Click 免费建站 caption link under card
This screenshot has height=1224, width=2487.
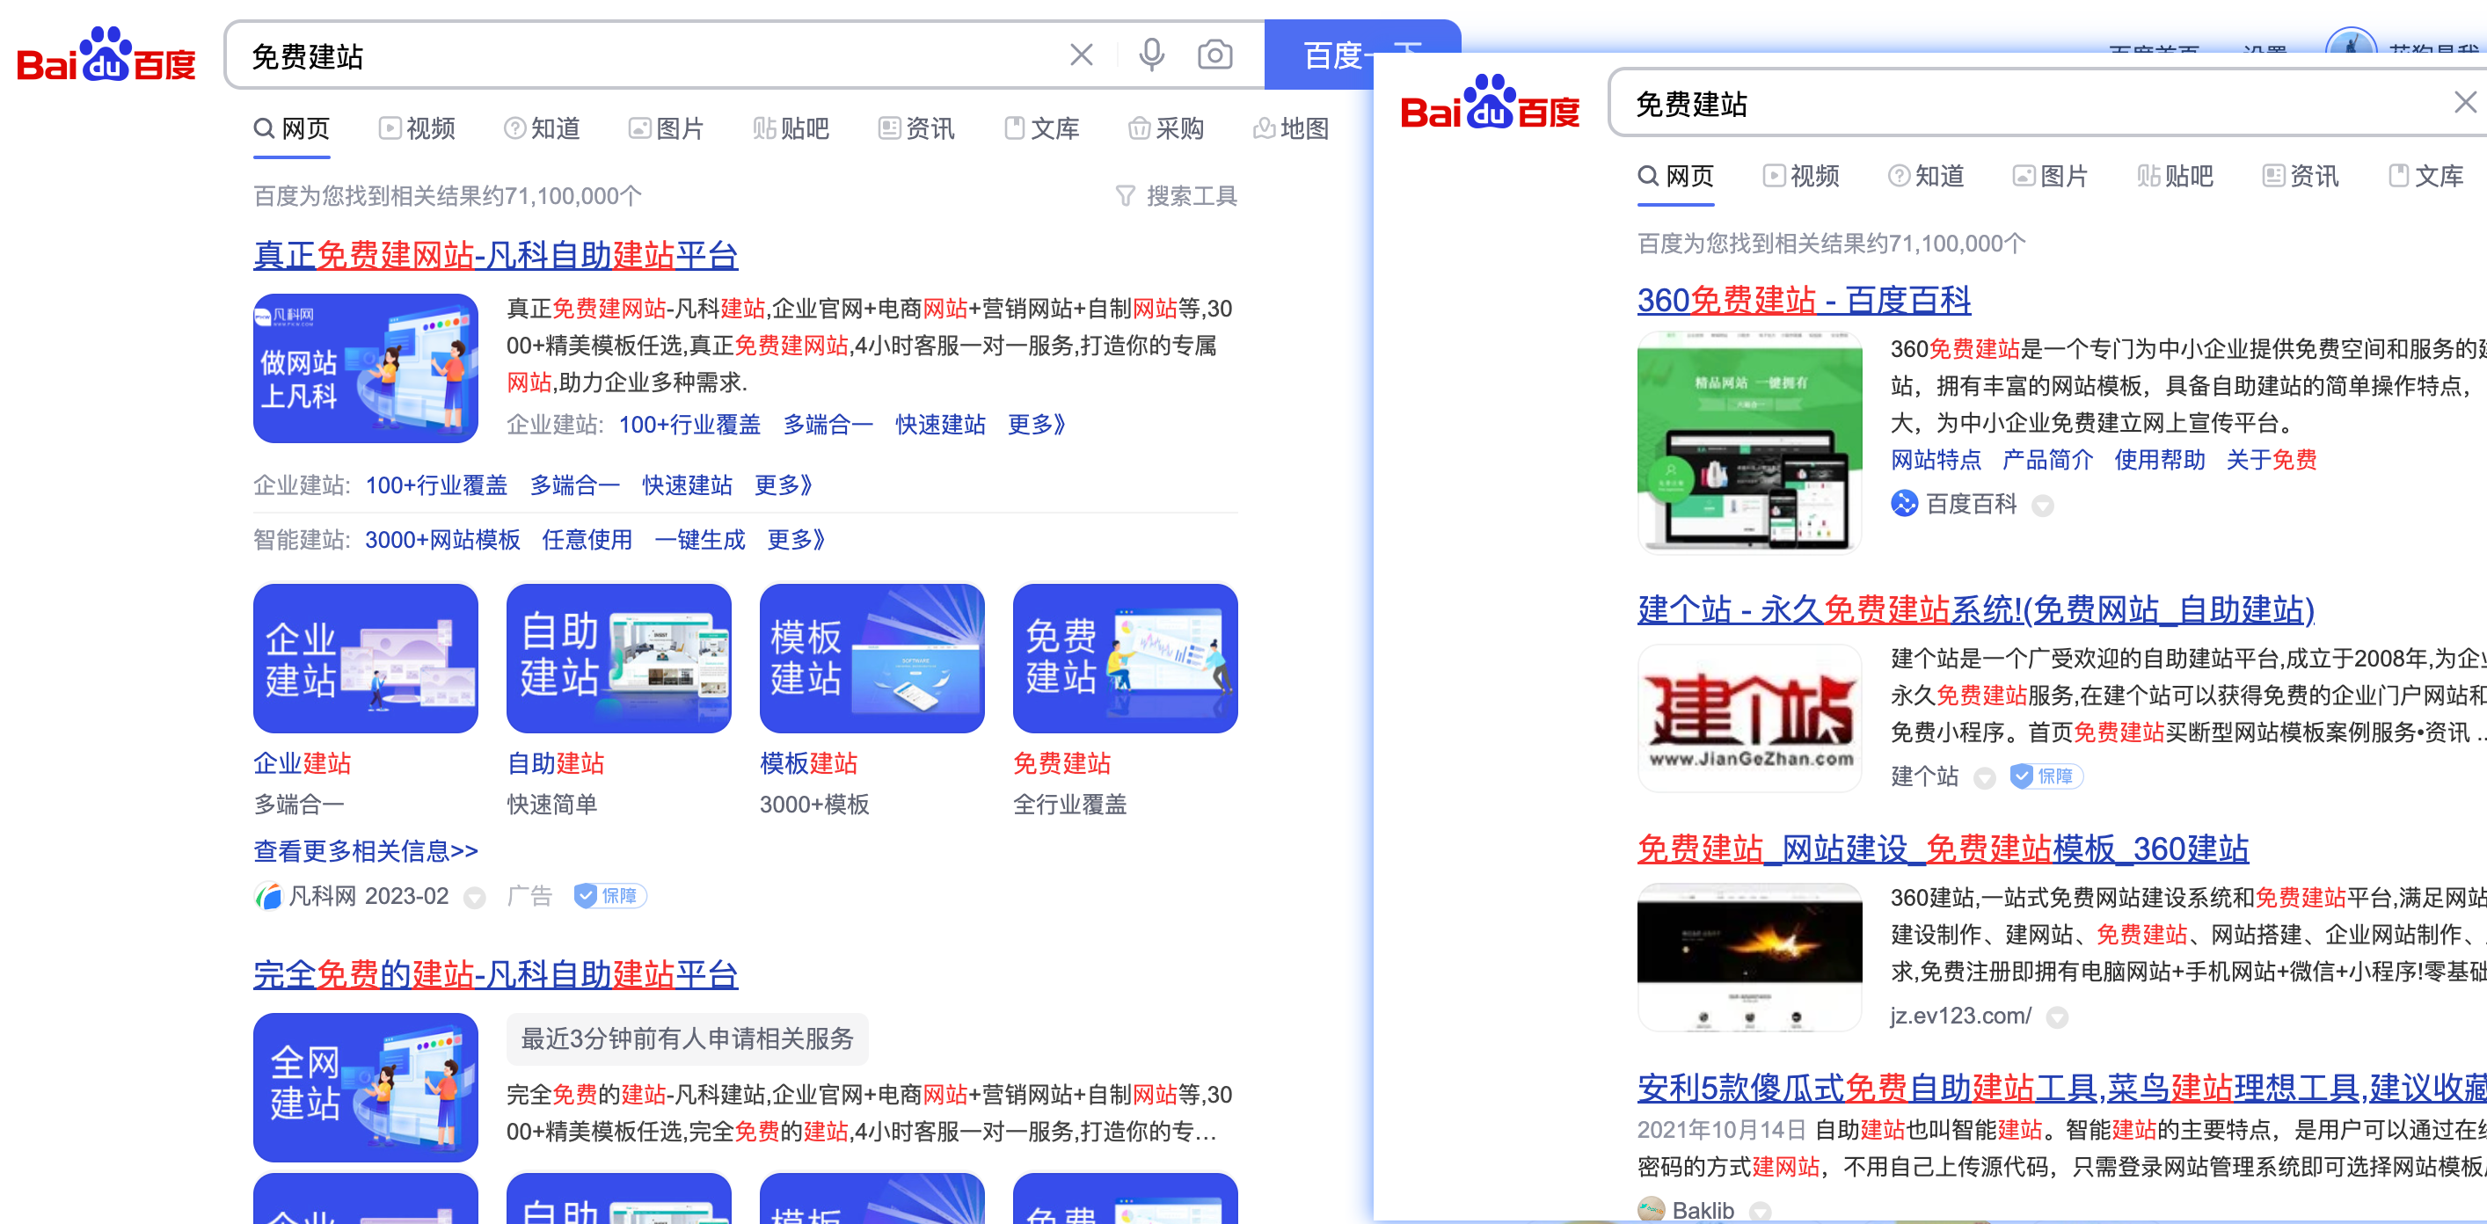point(1061,764)
